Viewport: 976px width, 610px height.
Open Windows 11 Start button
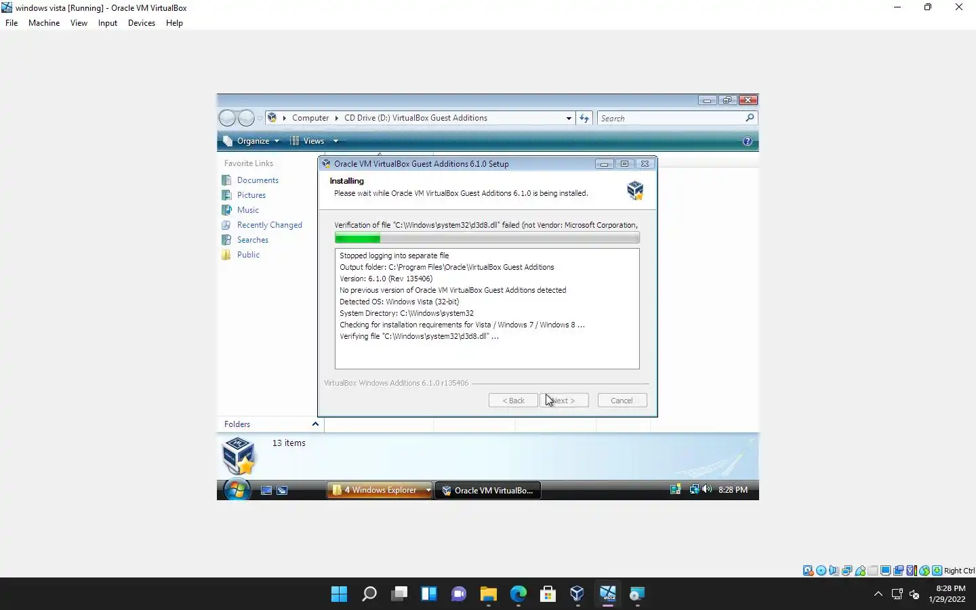click(x=339, y=594)
